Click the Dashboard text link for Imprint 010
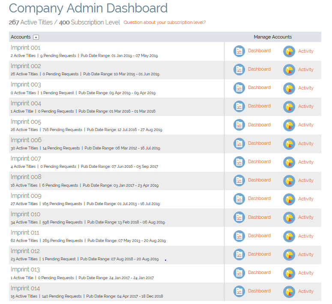 tap(259, 217)
